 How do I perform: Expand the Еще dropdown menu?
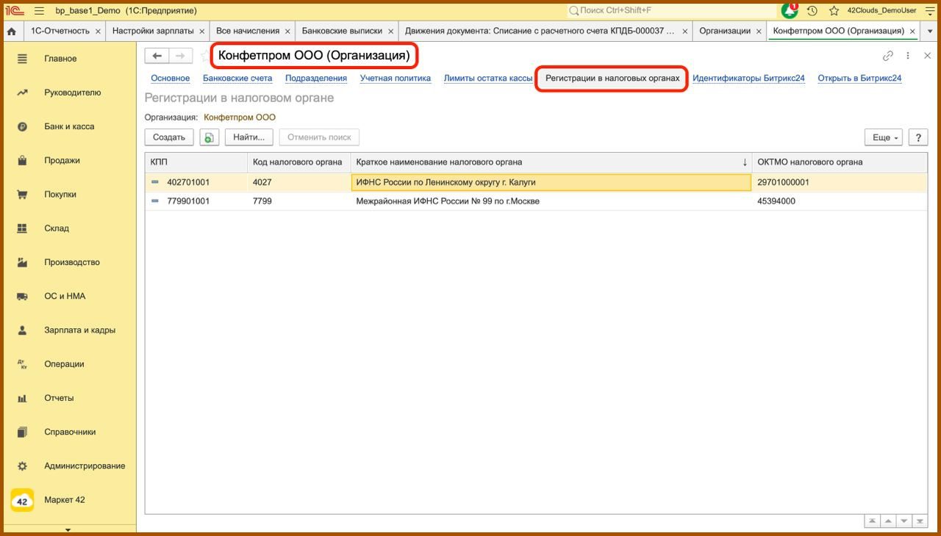883,137
